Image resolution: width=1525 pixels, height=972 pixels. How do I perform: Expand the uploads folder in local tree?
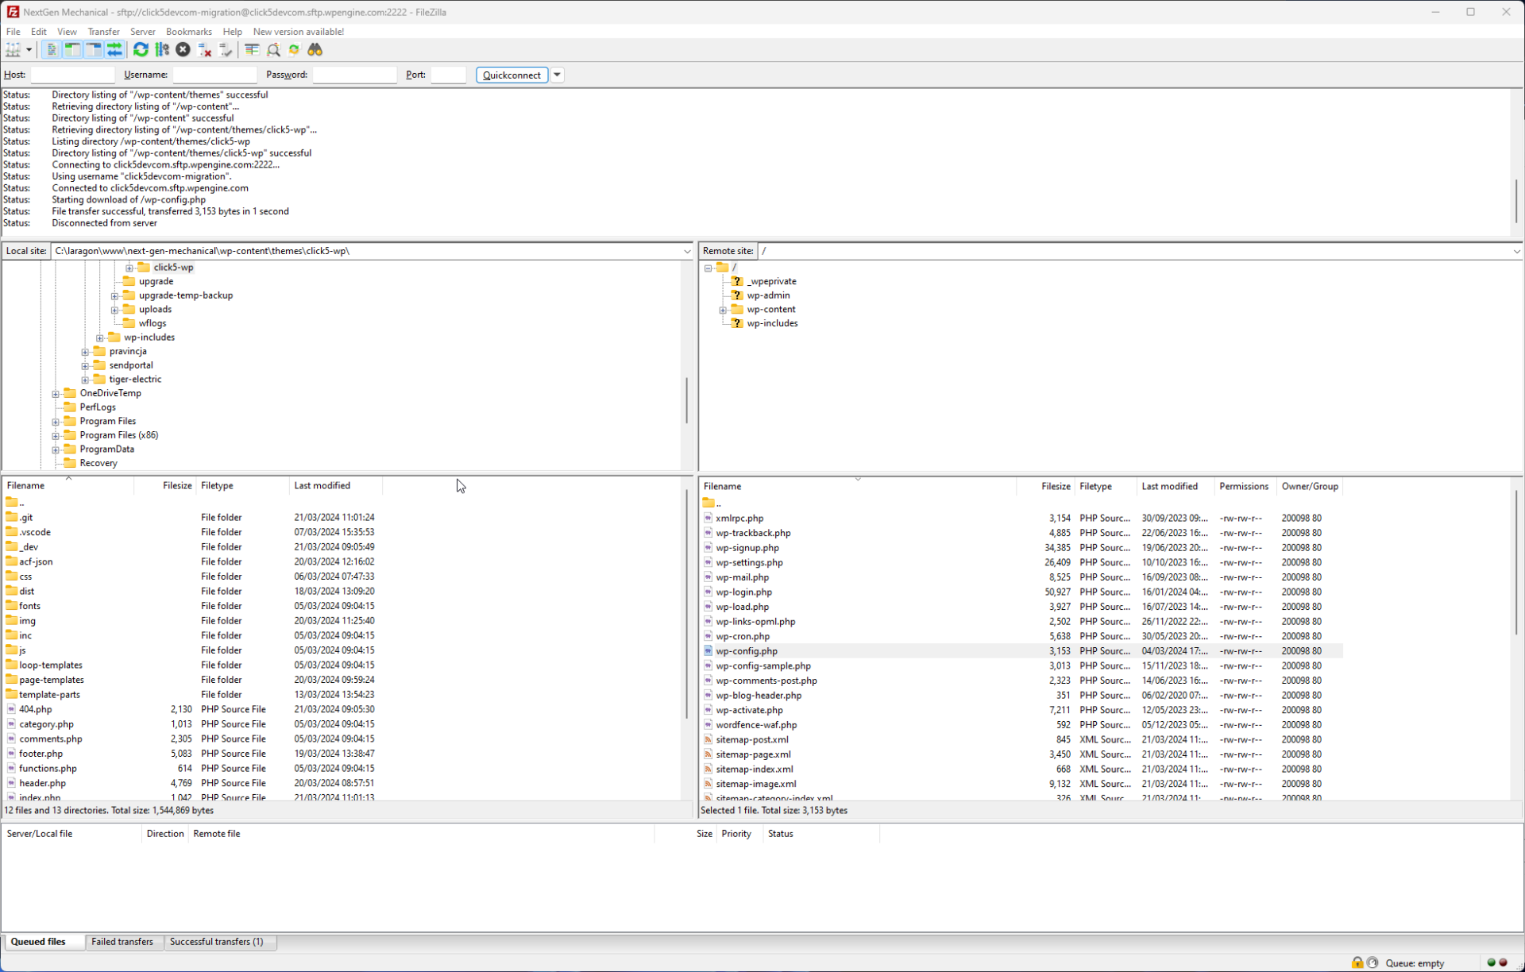(x=114, y=310)
